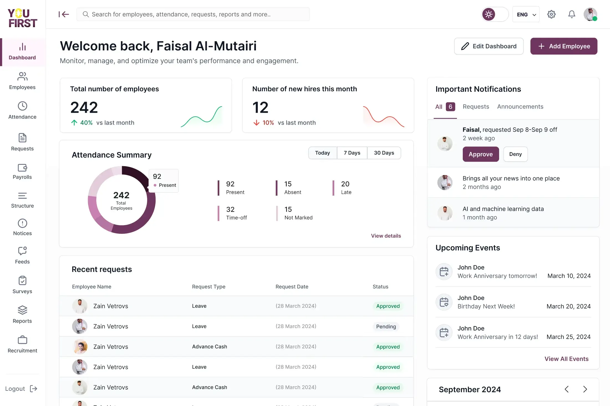Click the calendar icon for March 25 event
Viewport: 610px width, 406px height.
tap(444, 333)
